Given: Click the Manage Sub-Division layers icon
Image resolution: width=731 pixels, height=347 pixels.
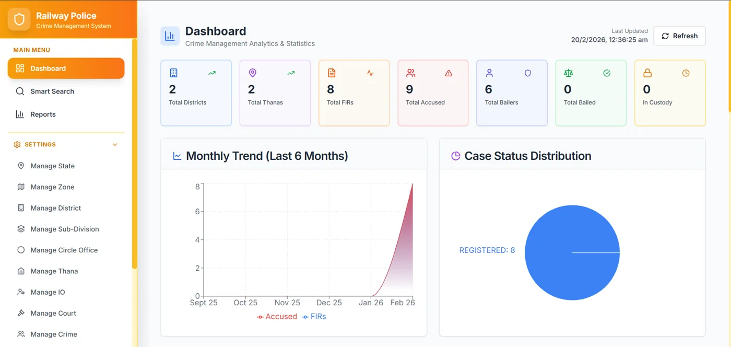Looking at the screenshot, I should [x=21, y=229].
